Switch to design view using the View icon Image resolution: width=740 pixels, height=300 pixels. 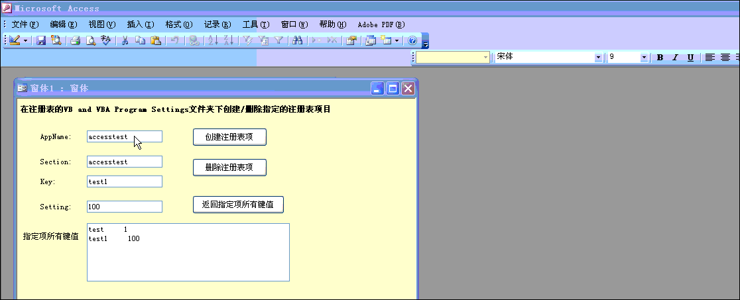[x=14, y=40]
